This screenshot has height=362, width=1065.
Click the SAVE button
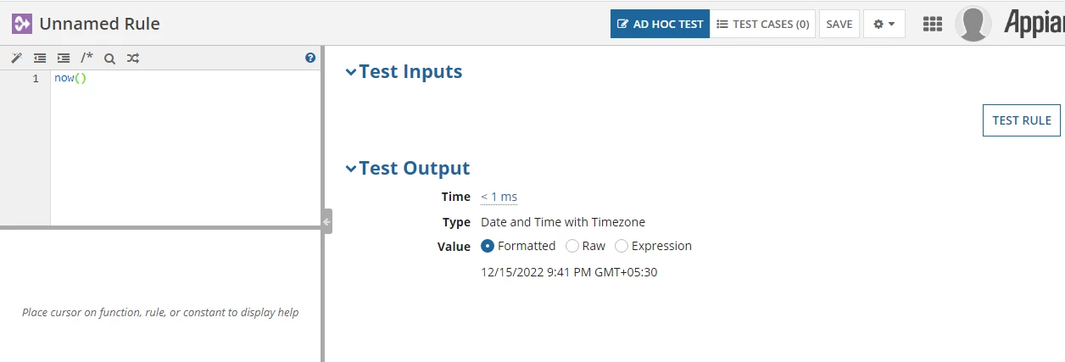pos(839,24)
